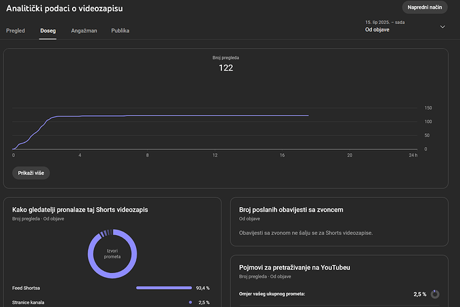The height and width of the screenshot is (307, 460).
Task: Click the Stranice kanala row label
Action: (28, 302)
